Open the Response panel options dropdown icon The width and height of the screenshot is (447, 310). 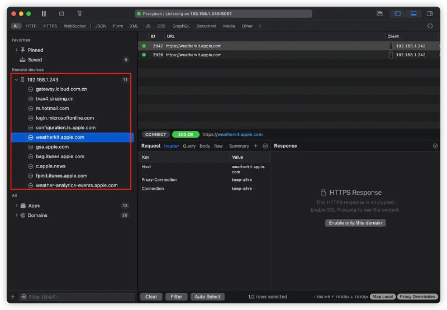coord(435,146)
